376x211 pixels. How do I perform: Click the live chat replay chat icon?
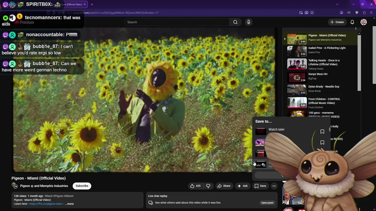pyautogui.click(x=150, y=203)
